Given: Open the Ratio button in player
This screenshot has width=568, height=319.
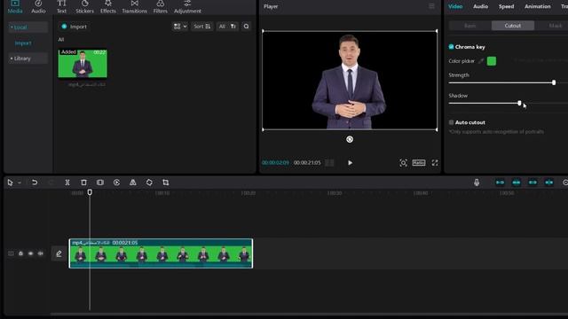Looking at the screenshot, I should [x=419, y=163].
